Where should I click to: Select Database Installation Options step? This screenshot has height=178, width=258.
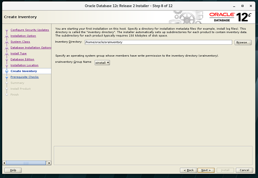31,47
